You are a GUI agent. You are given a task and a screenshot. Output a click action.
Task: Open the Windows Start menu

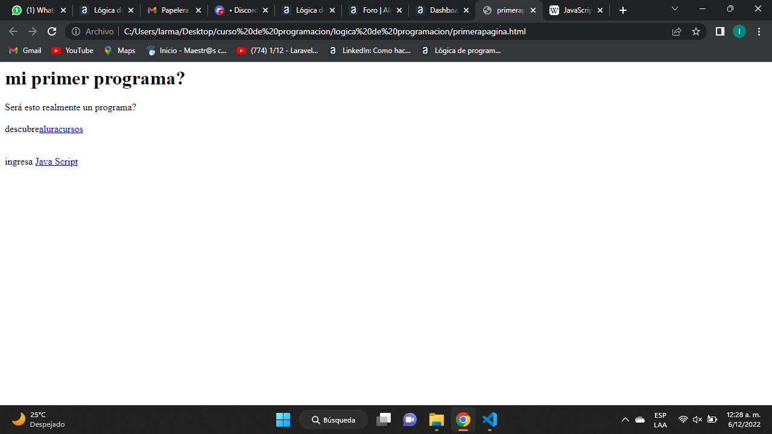point(283,420)
